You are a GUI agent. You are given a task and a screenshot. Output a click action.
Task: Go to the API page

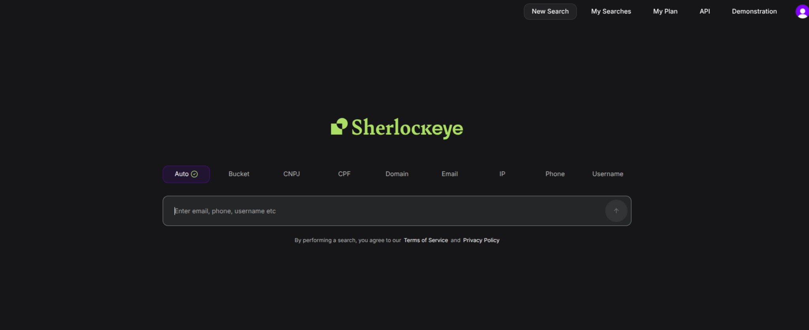705,11
